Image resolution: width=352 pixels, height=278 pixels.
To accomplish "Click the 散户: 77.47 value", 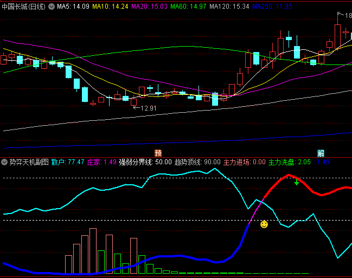I will [68, 162].
